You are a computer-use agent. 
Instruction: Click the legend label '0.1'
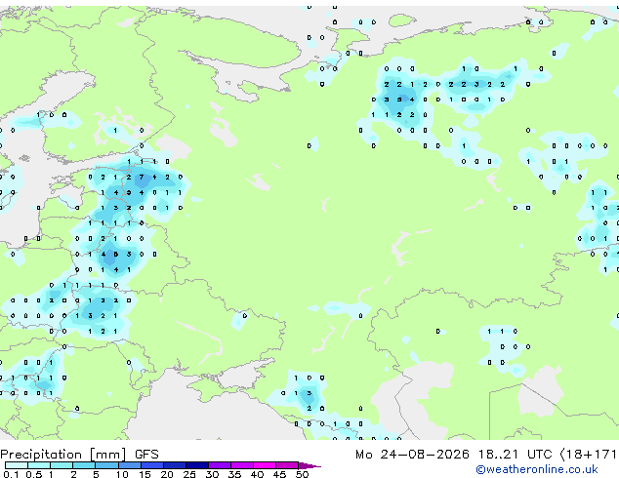(11, 474)
